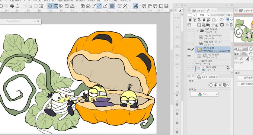Show レイヤー 5 using its visibility box

(x=189, y=37)
